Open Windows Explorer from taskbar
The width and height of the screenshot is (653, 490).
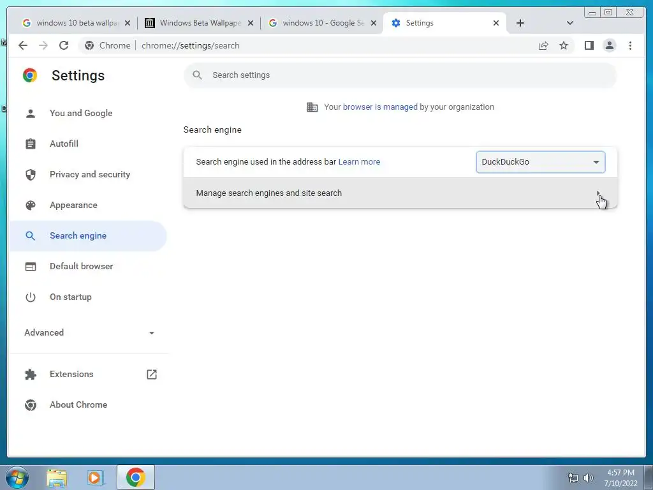[x=56, y=477]
